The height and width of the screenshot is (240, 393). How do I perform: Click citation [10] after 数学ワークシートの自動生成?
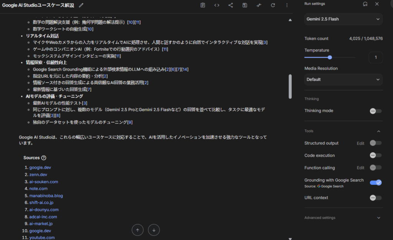pos(90,29)
